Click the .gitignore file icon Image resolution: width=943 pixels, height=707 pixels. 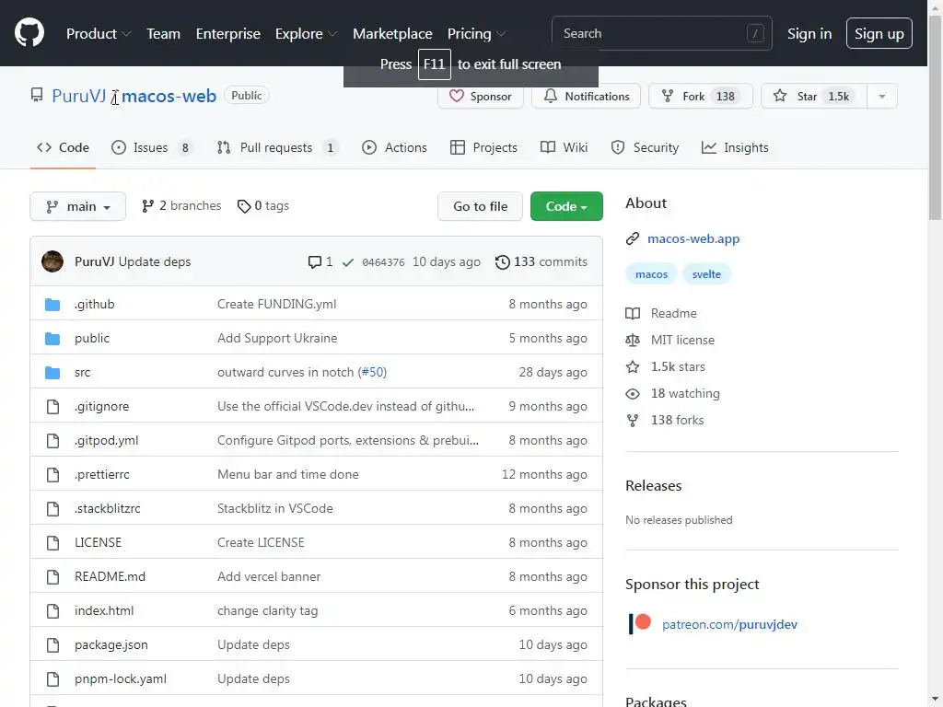coord(52,406)
